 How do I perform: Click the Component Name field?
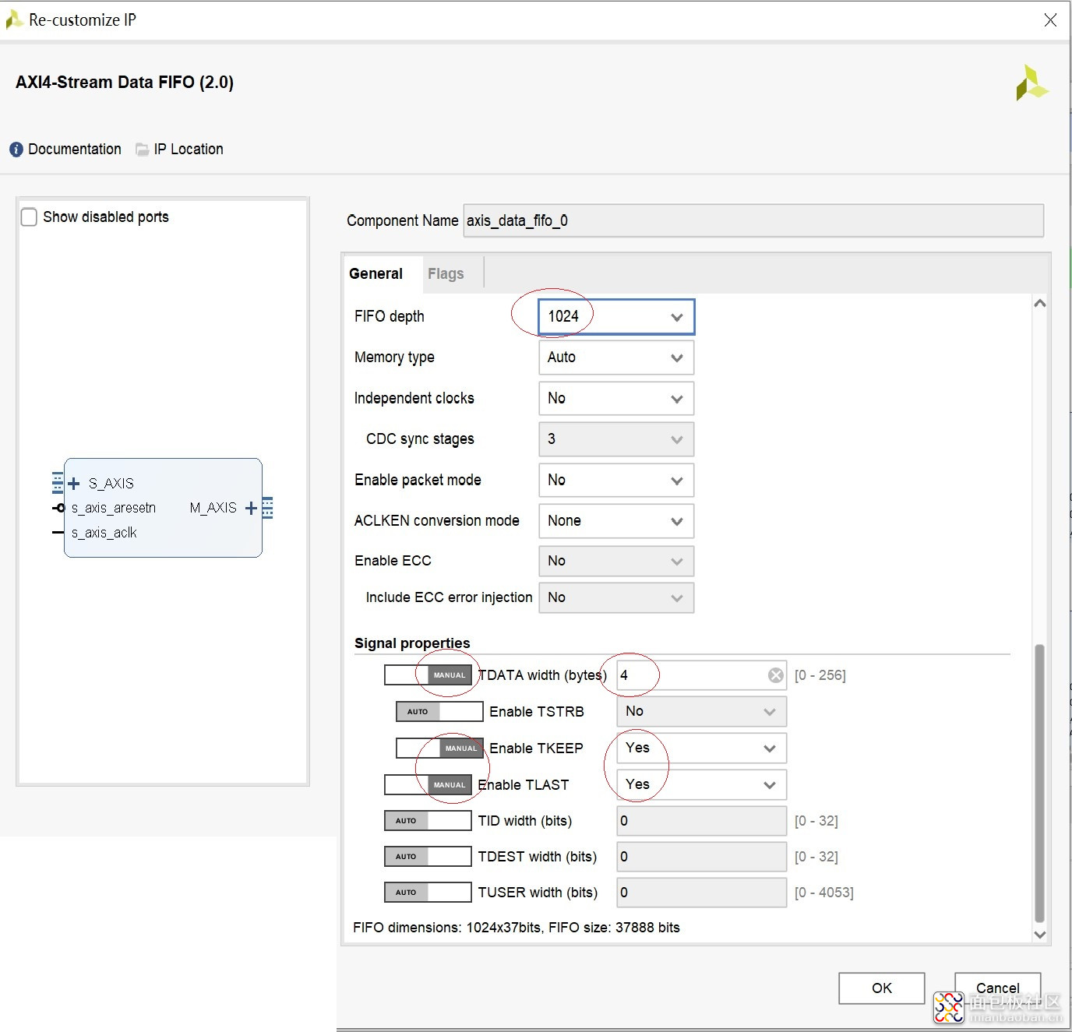pyautogui.click(x=753, y=221)
